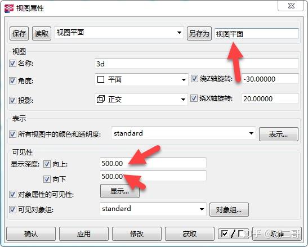Viewport: 308px width, 247px height.
Task: Click the 获取 button
Action: click(x=190, y=233)
